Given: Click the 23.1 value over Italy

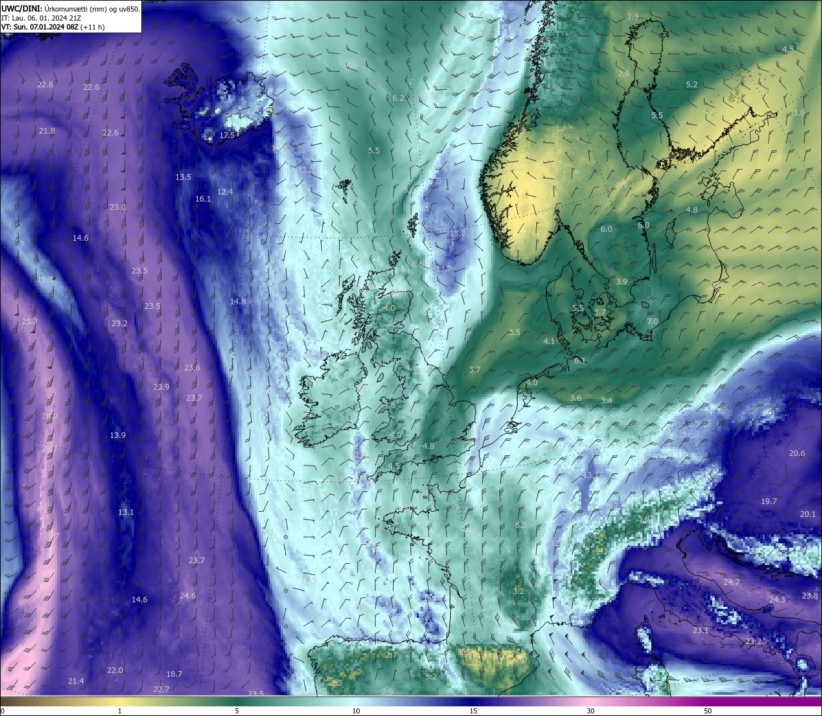Looking at the screenshot, I should 701,630.
